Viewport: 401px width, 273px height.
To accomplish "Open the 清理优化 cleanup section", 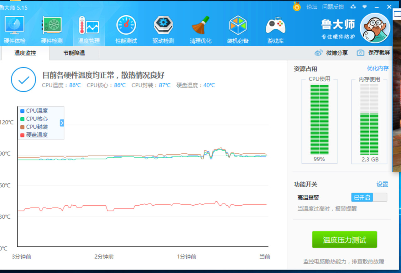I will coord(200,30).
